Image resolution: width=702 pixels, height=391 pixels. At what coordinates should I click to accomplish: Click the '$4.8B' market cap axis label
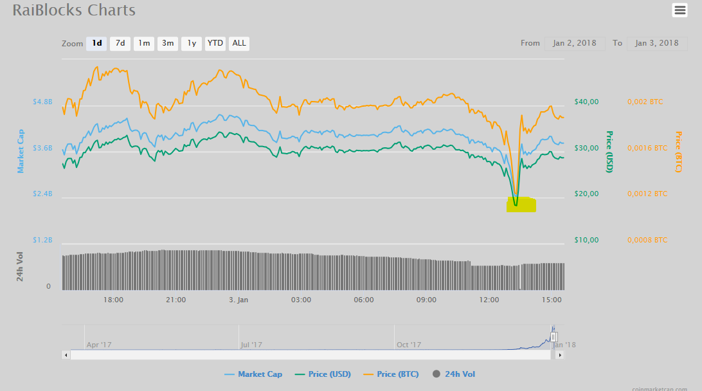(42, 102)
